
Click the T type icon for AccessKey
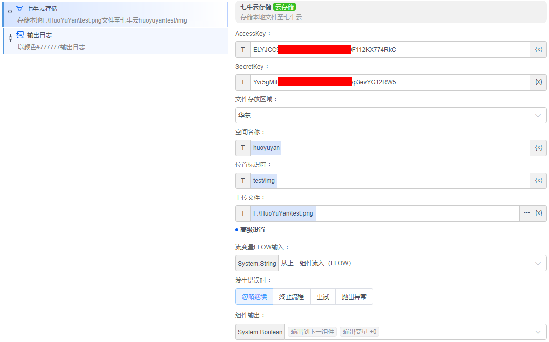(243, 50)
